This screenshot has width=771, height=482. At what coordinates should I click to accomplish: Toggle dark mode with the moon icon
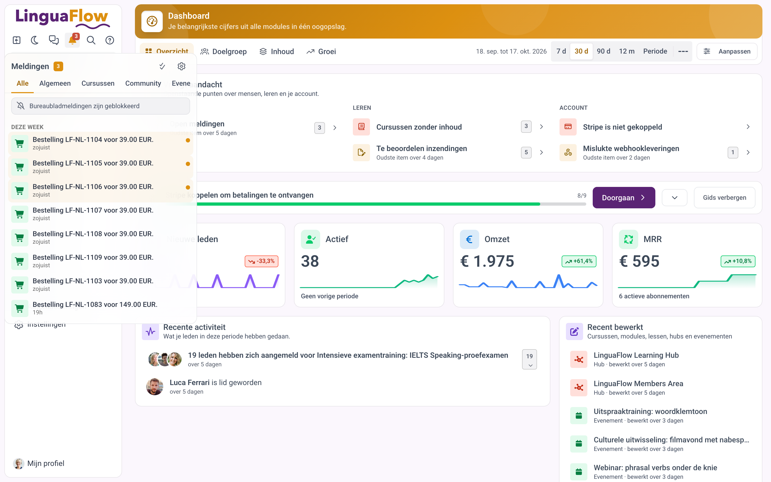[x=35, y=40]
